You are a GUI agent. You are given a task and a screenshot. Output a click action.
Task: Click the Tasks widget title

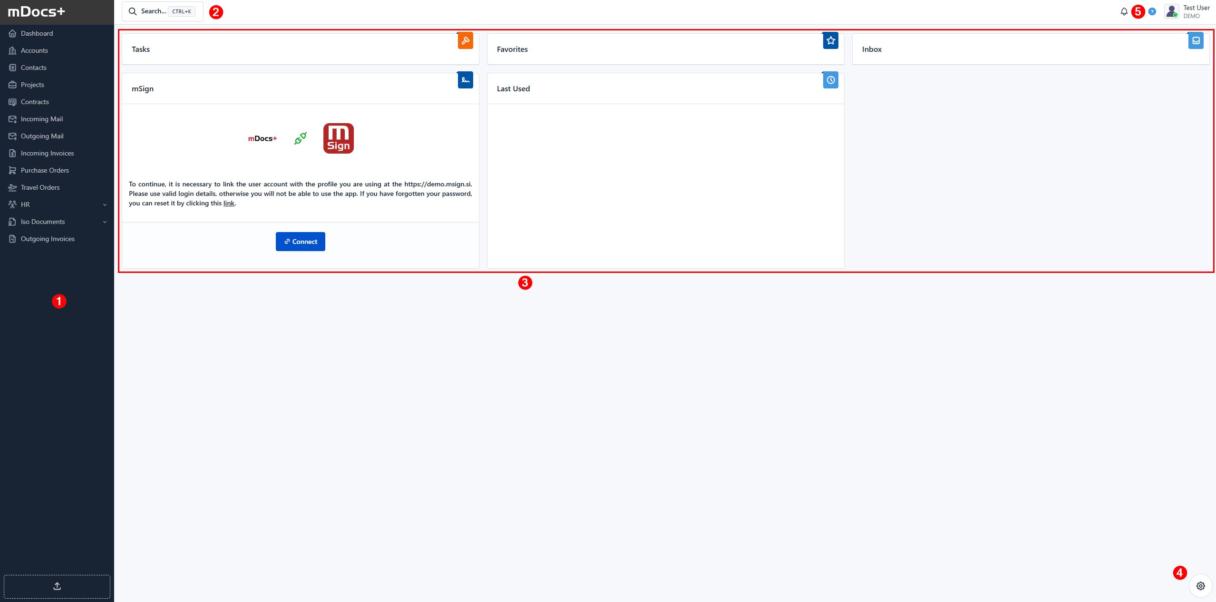click(141, 49)
